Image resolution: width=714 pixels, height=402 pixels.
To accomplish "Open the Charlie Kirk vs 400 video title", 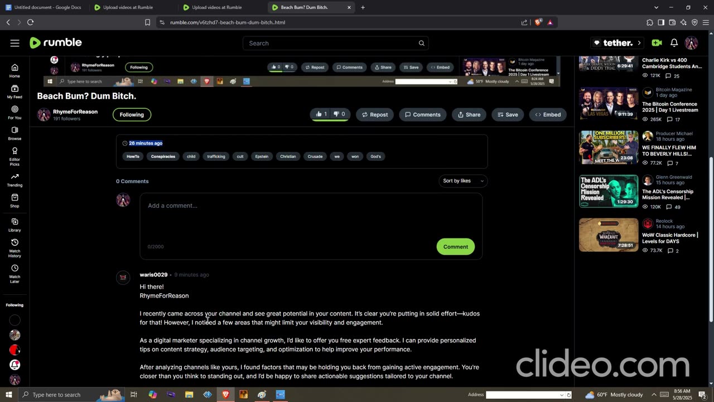I will [672, 63].
